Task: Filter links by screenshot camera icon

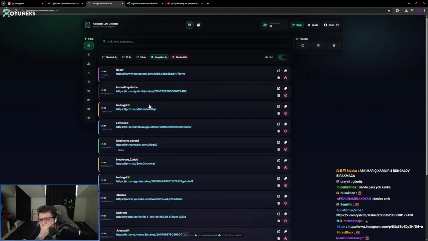Action: (89, 109)
